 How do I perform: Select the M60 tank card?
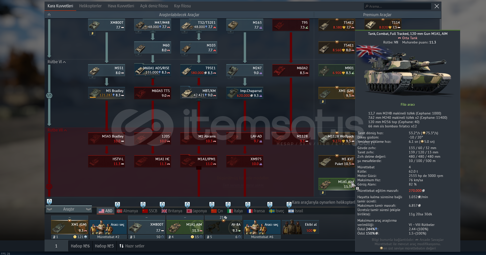pos(153,48)
